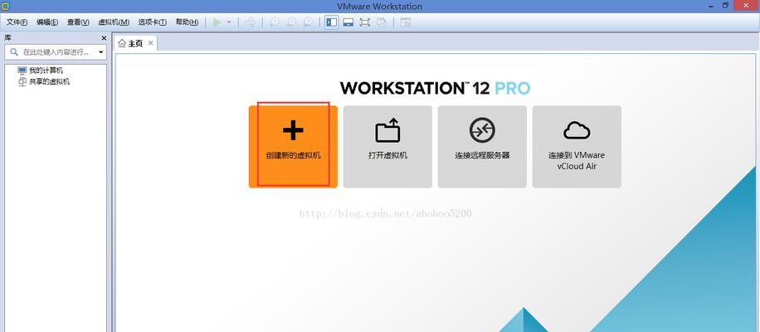Toggle the thumbnail bar view icon
The height and width of the screenshot is (332, 760).
(x=348, y=22)
